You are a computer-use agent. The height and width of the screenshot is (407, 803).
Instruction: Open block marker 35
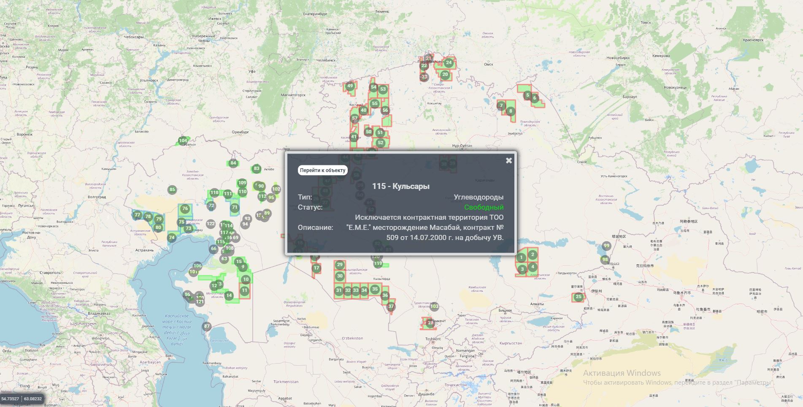pos(375,289)
